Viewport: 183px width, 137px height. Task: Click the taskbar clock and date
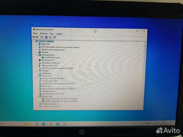point(164,123)
